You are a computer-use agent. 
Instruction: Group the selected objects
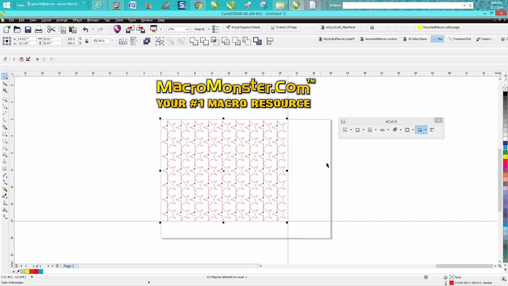coord(160,41)
